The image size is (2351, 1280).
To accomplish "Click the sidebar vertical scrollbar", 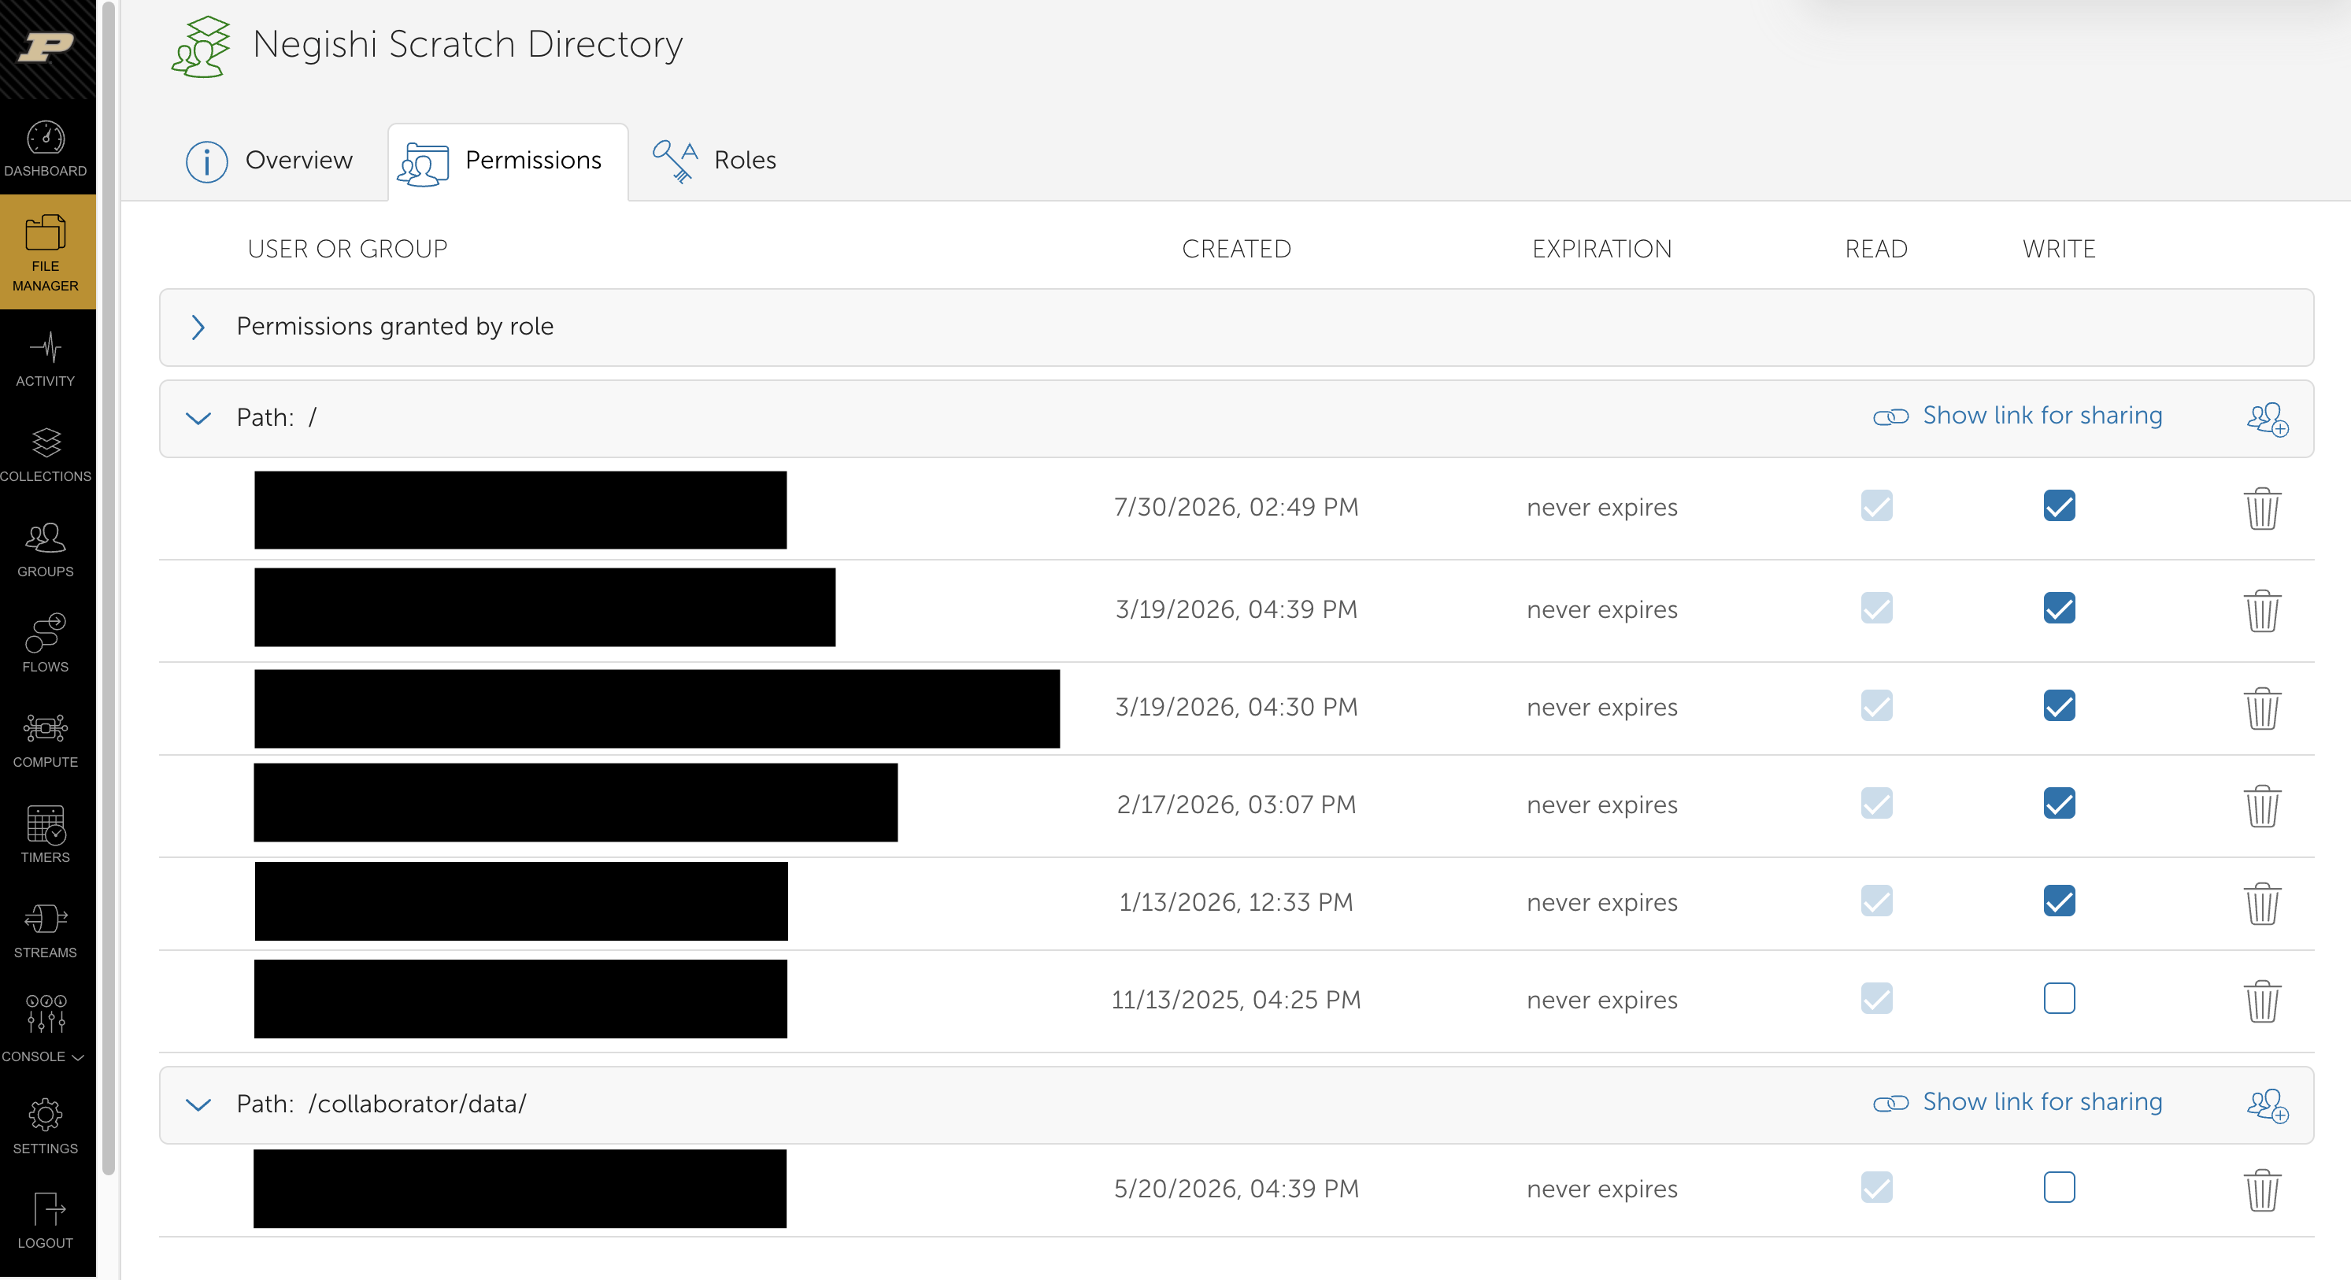I will pyautogui.click(x=109, y=589).
